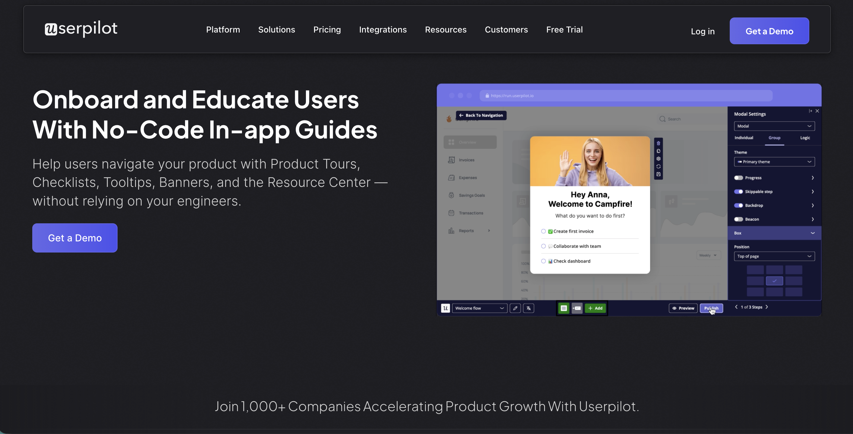Open the Primary theme dropdown
This screenshot has width=853, height=434.
pos(774,162)
